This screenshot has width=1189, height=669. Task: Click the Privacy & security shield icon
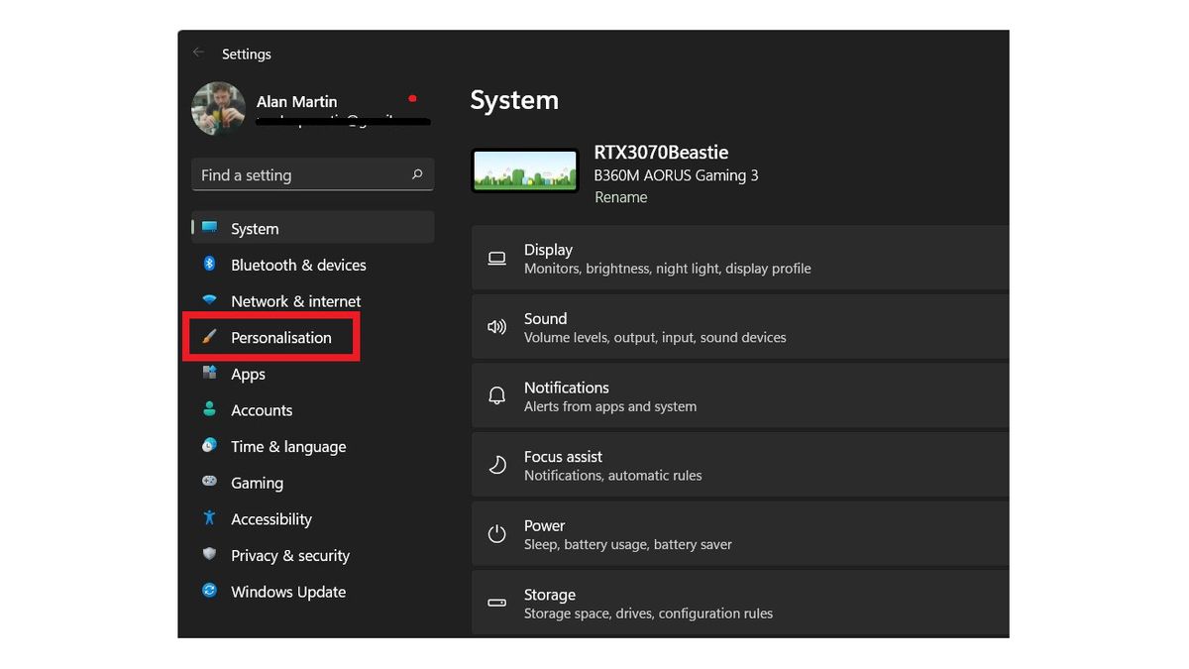[x=210, y=555]
